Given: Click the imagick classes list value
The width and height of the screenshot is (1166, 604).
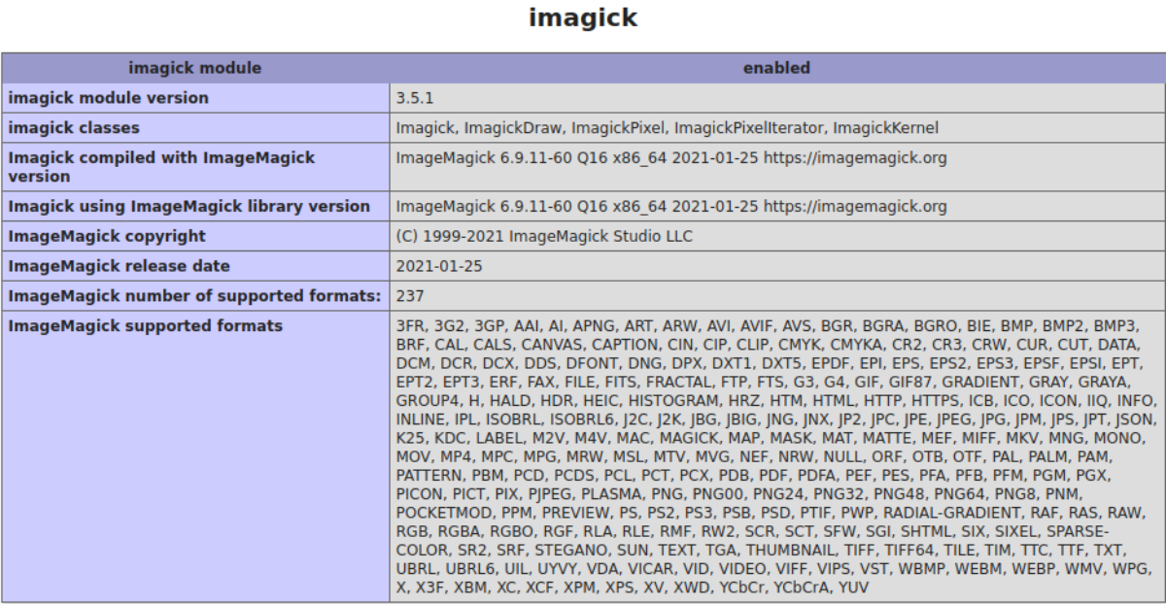Looking at the screenshot, I should pyautogui.click(x=668, y=128).
